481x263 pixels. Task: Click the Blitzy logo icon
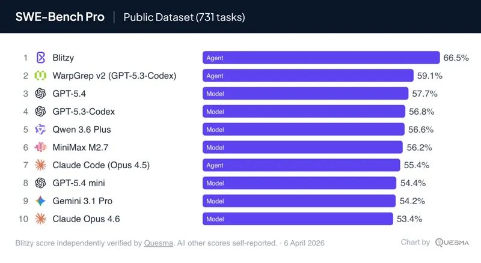(x=41, y=58)
